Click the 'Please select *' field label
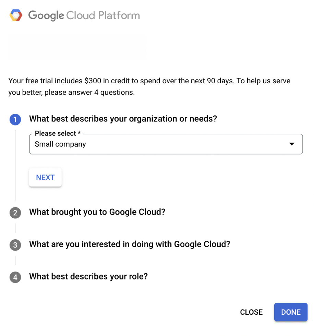Screen dimensions: 314x336 (x=58, y=133)
